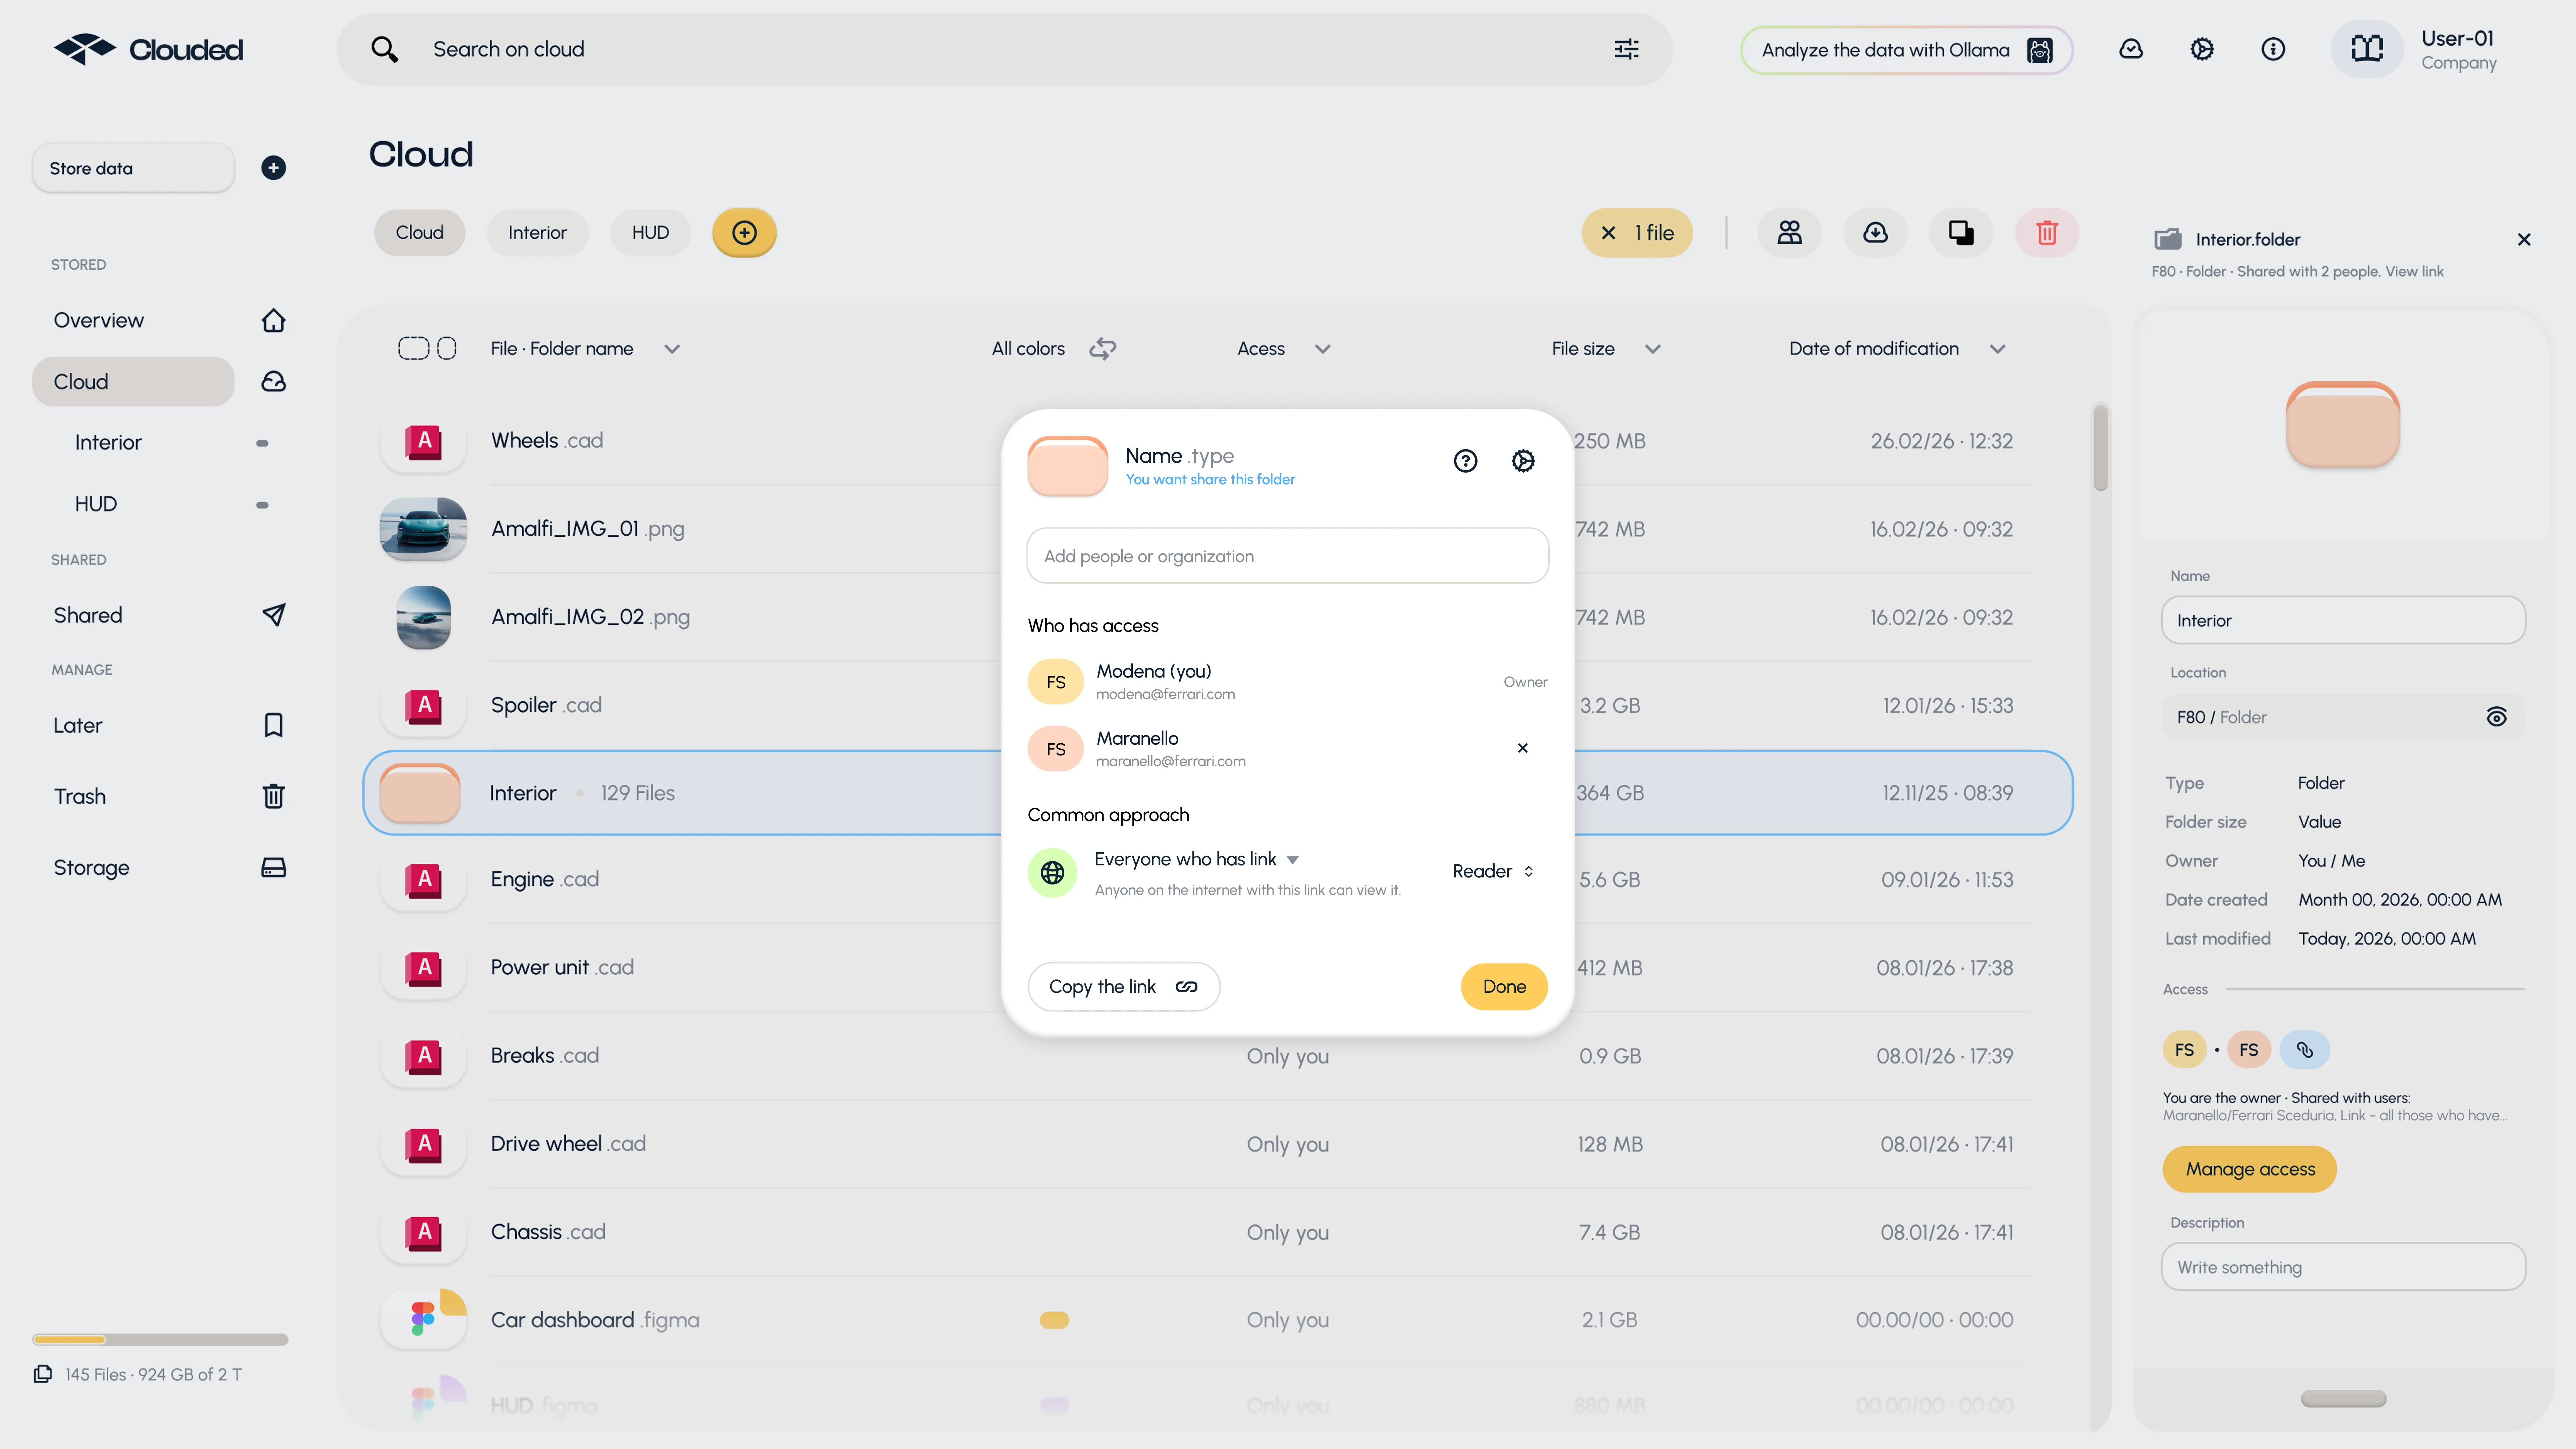Delete selection with red trash icon

pyautogui.click(x=2047, y=233)
